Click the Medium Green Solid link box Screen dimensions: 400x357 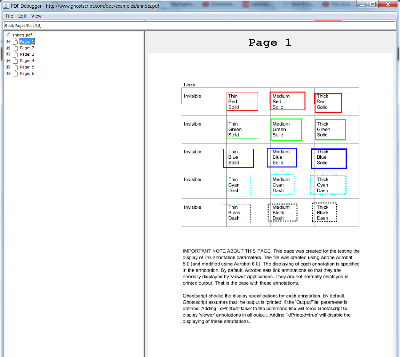click(x=286, y=130)
